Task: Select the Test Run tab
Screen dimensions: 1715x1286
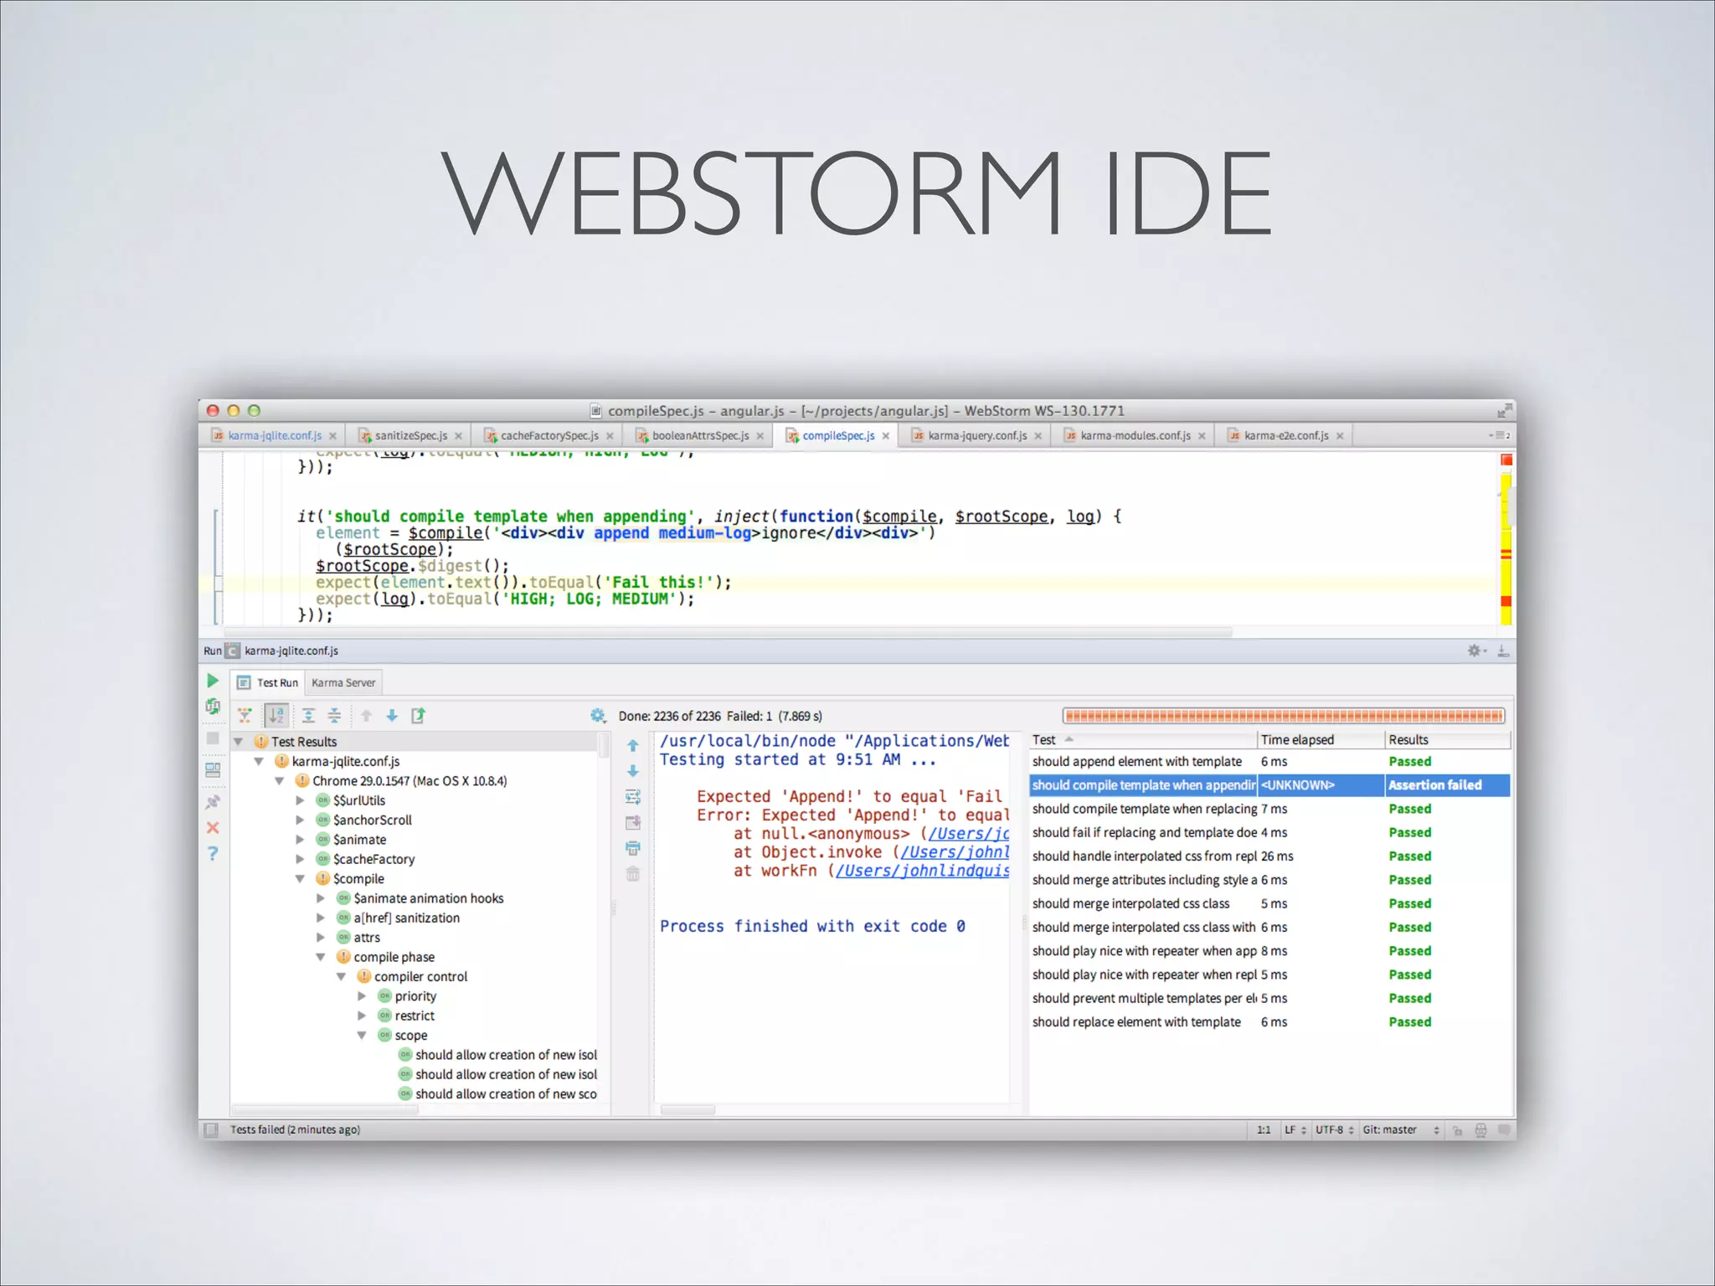Action: [268, 682]
